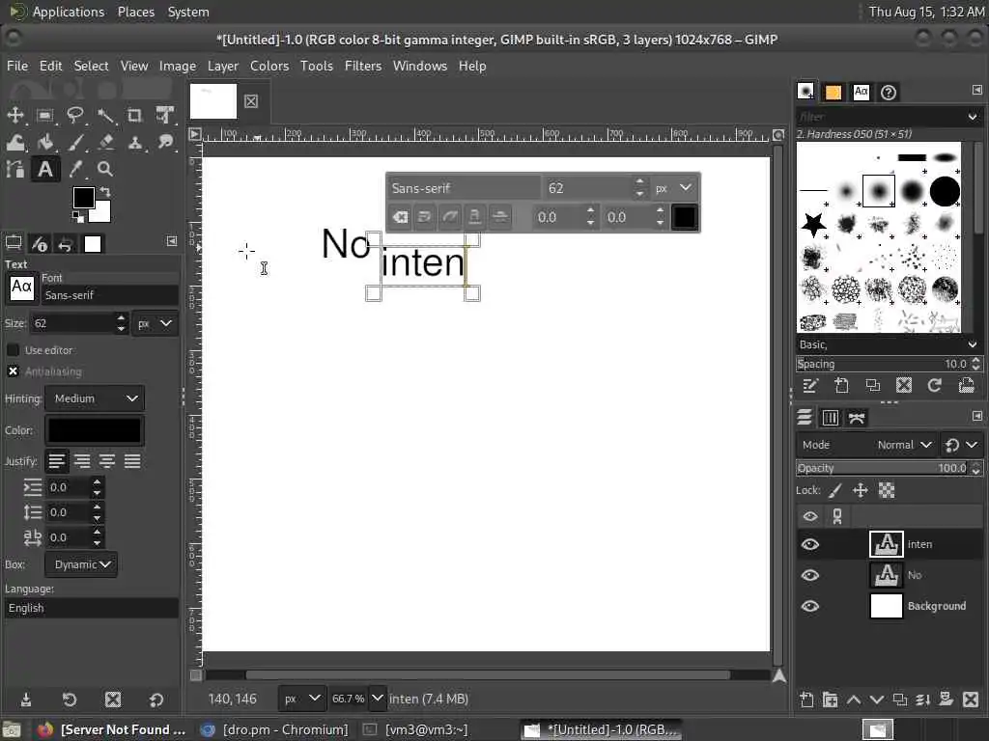Viewport: 989px width, 741px height.
Task: Open the Hinting dropdown set to Medium
Action: [x=95, y=398]
